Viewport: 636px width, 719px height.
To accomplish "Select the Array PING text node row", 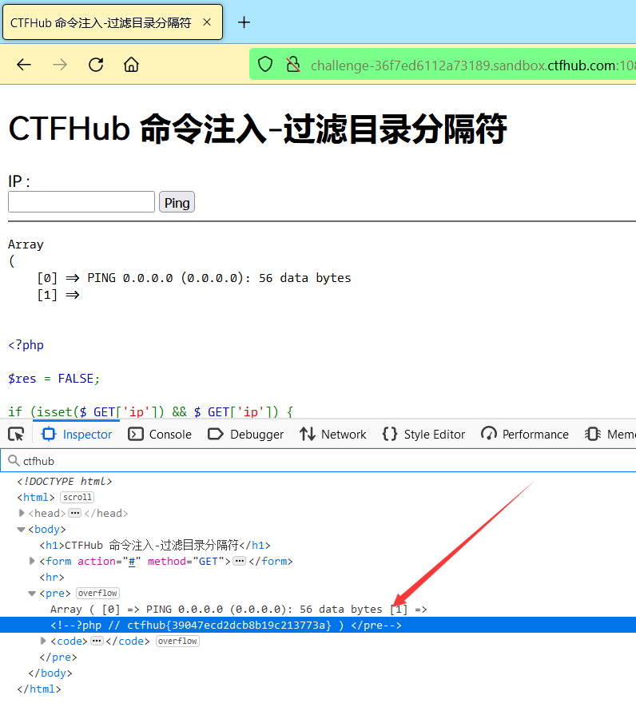I will [x=238, y=609].
